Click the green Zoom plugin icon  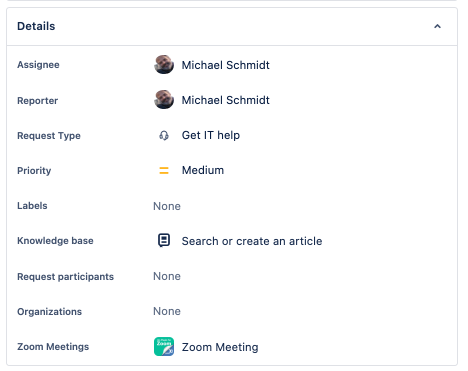click(x=164, y=346)
